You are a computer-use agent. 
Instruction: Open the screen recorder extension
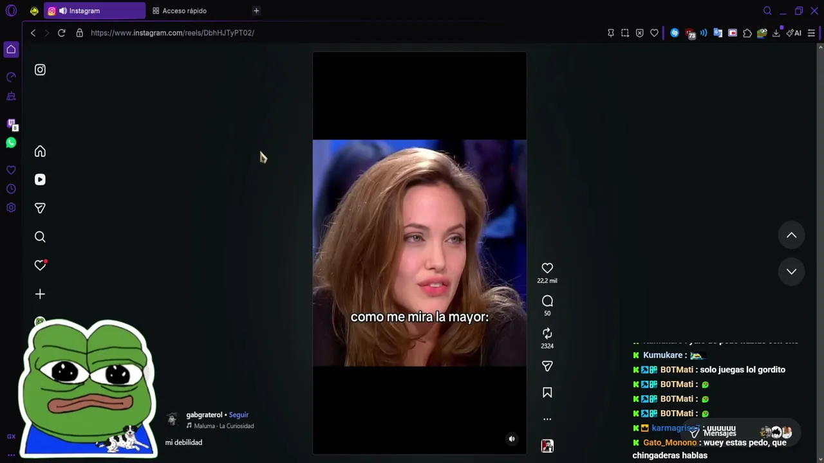tap(733, 33)
